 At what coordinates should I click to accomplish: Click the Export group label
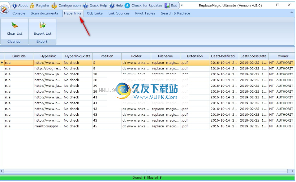(x=42, y=42)
